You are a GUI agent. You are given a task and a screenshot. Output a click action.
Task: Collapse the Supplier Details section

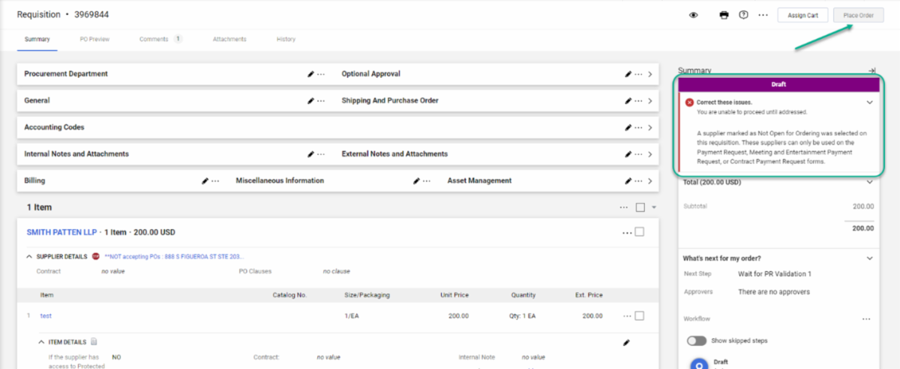(x=29, y=257)
